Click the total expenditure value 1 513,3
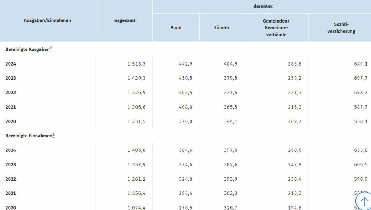 [x=137, y=64]
